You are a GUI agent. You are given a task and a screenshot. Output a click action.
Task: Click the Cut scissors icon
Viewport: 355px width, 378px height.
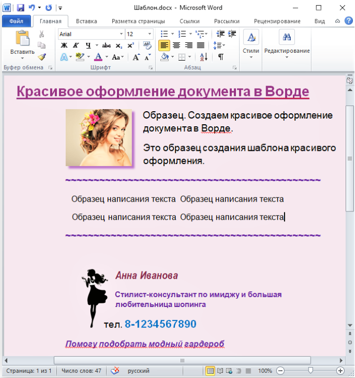[x=42, y=34]
